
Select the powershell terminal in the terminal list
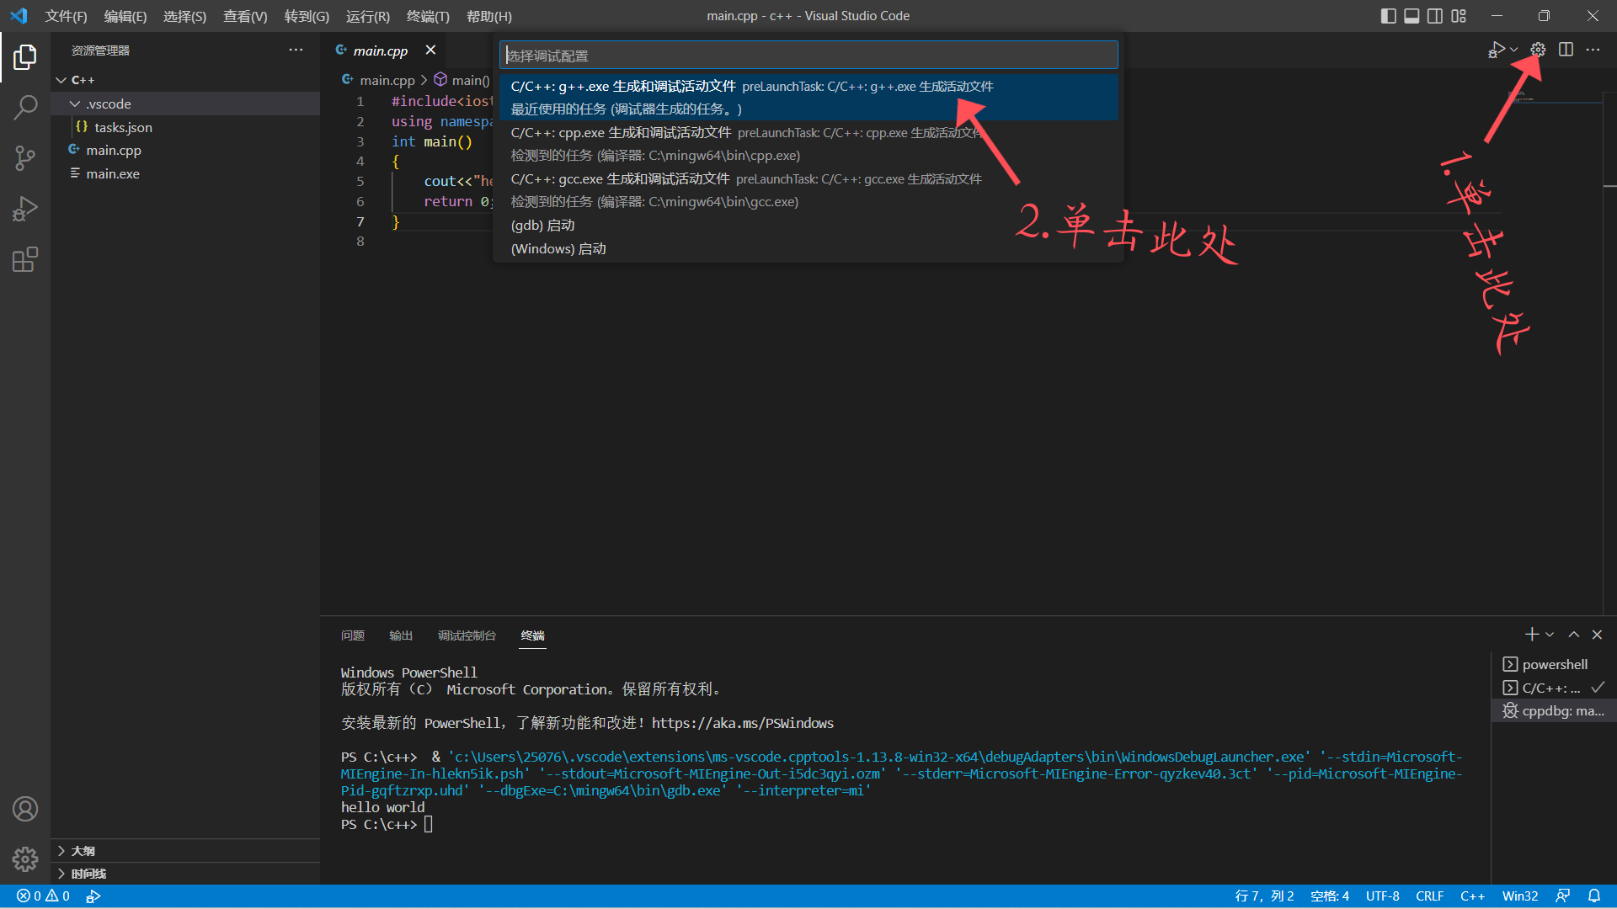pos(1552,664)
